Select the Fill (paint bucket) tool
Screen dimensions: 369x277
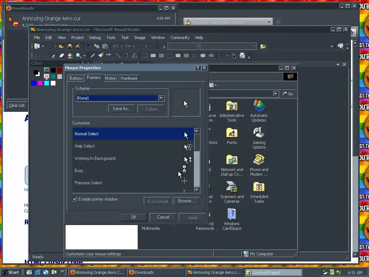70,56
